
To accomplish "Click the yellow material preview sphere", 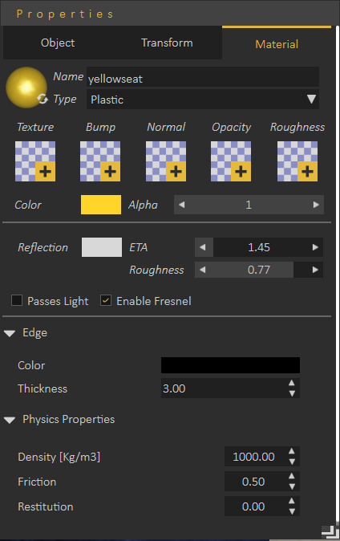I will click(x=26, y=87).
